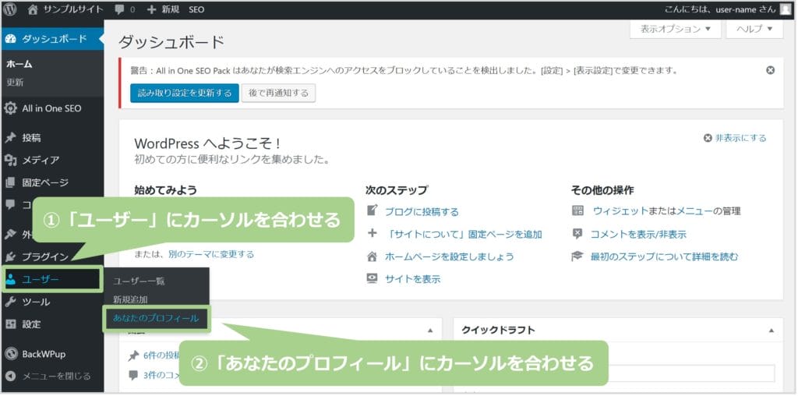This screenshot has width=798, height=396.
Task: Expand the 表示オプション dropdown
Action: [676, 29]
